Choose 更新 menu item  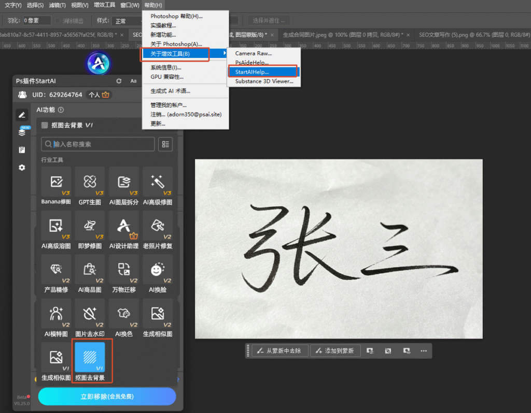(185, 124)
